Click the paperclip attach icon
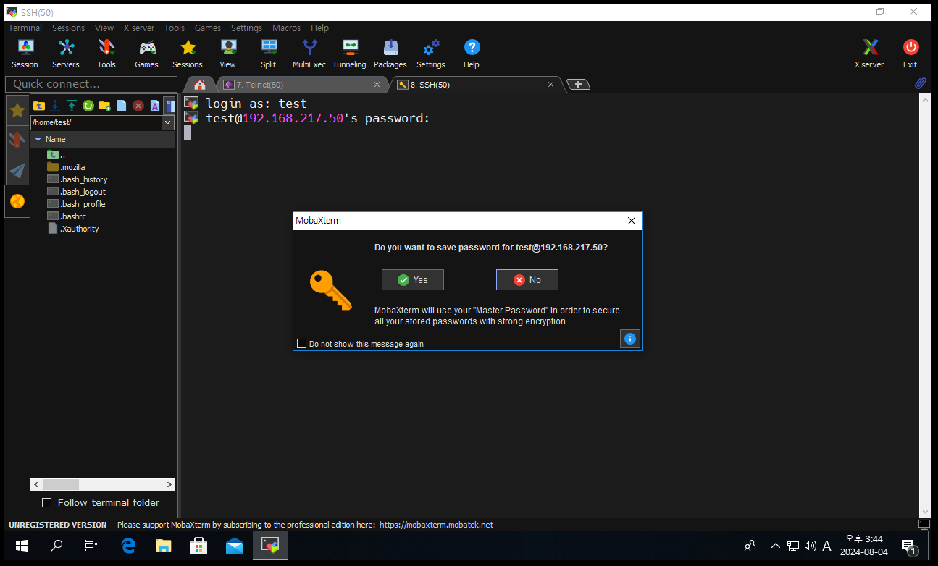This screenshot has width=938, height=566. pyautogui.click(x=921, y=84)
